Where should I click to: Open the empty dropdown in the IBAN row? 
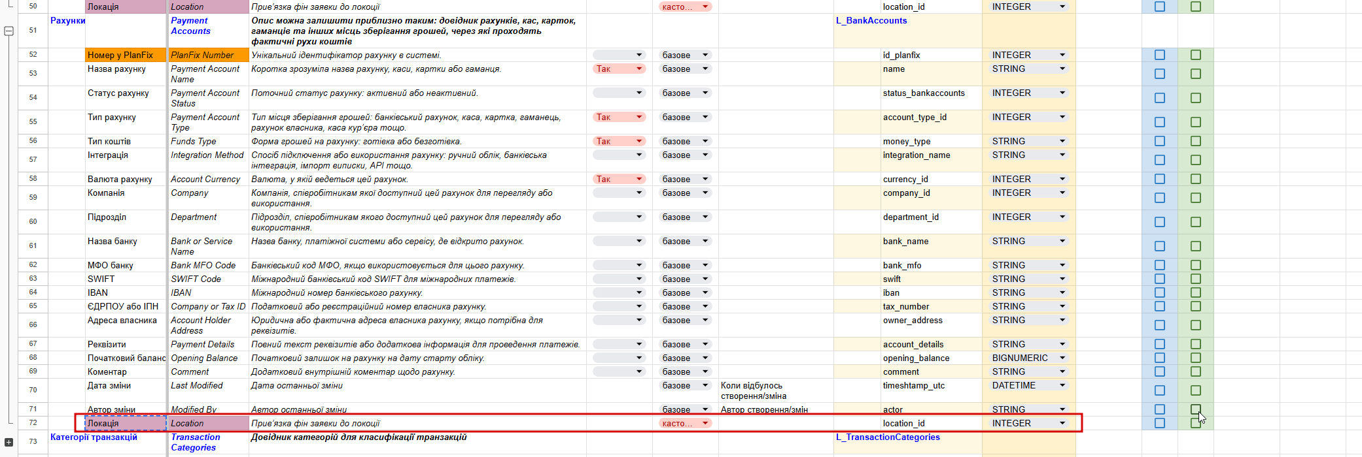pyautogui.click(x=620, y=292)
